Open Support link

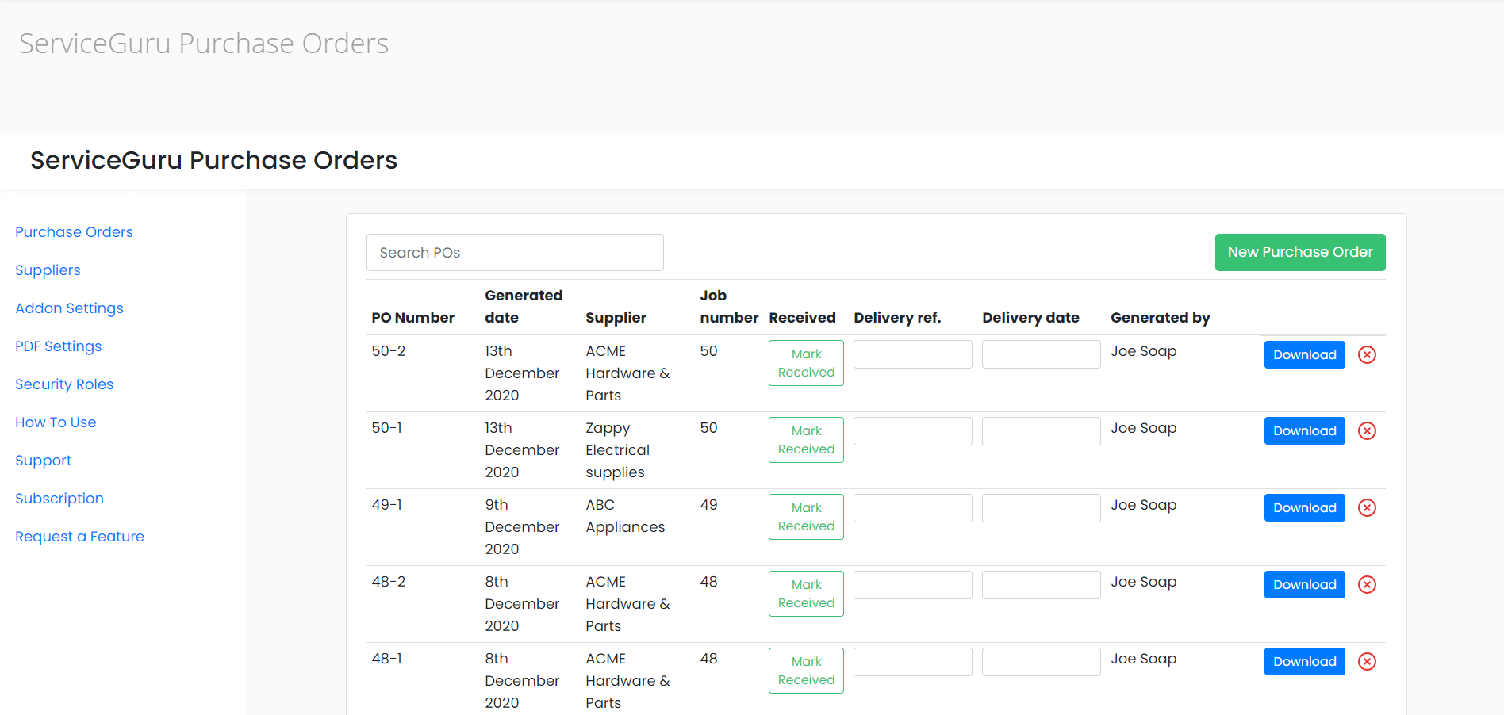click(43, 461)
